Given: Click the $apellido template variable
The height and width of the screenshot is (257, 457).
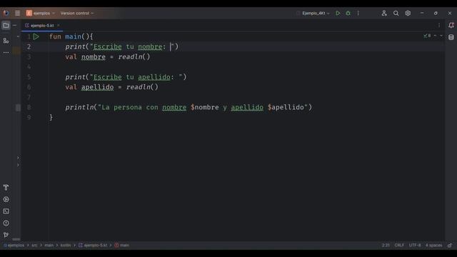Looking at the screenshot, I should pos(286,107).
